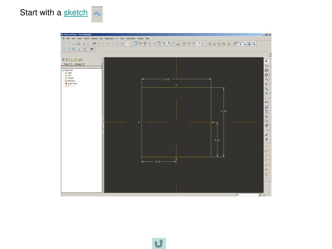Open the Settings dropdown in model tree
Viewport: 332px width, 249px height.
[79, 64]
